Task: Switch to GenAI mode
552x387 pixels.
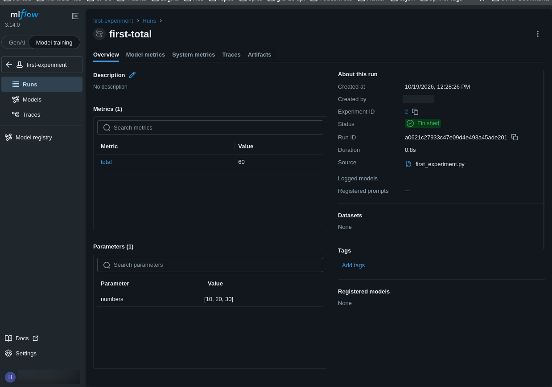Action: [17, 42]
